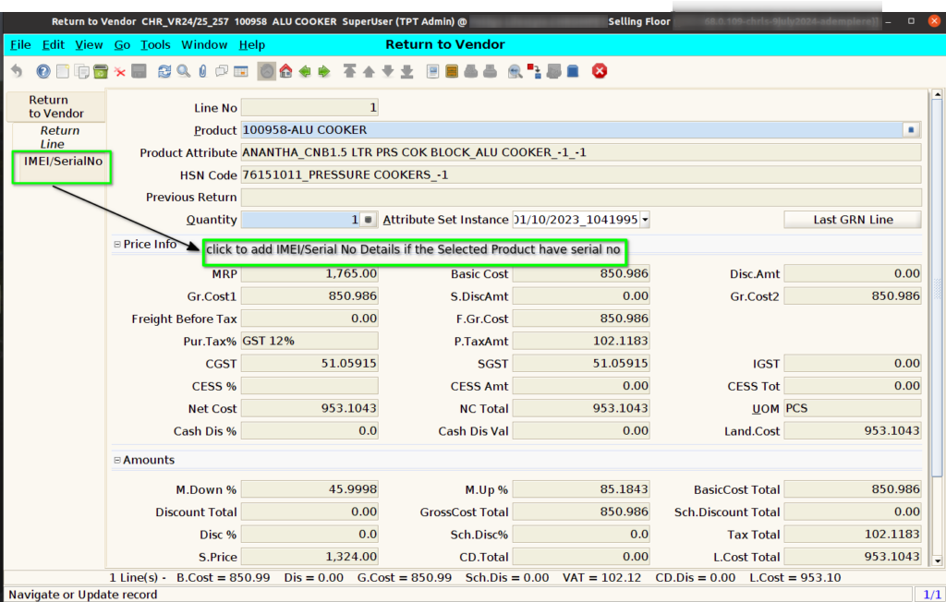Open the Tools menu
The height and width of the screenshot is (602, 946).
point(155,44)
